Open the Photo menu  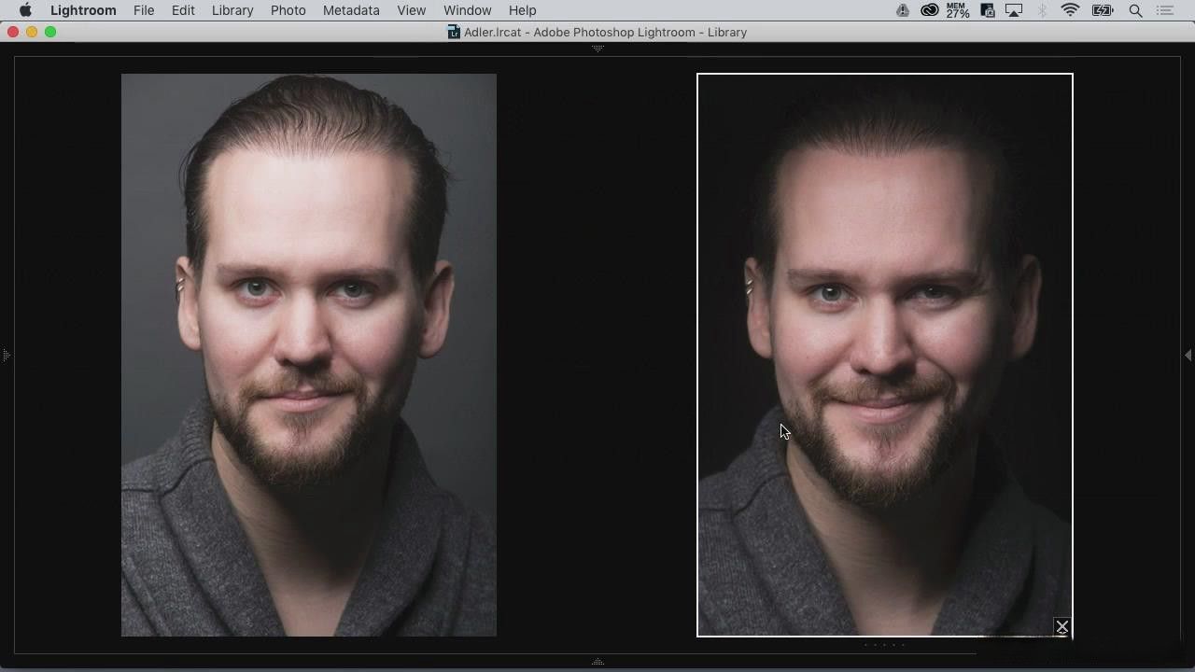(288, 10)
